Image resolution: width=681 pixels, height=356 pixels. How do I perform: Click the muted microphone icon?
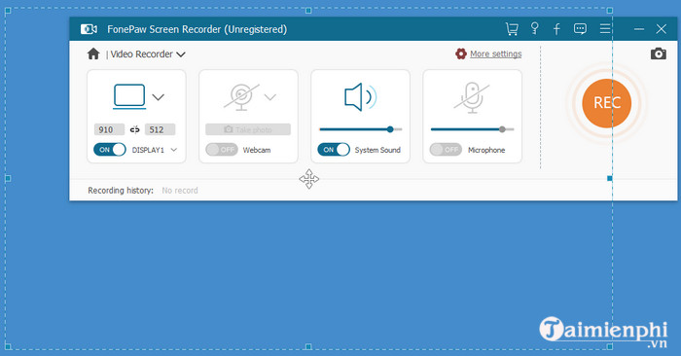click(472, 97)
